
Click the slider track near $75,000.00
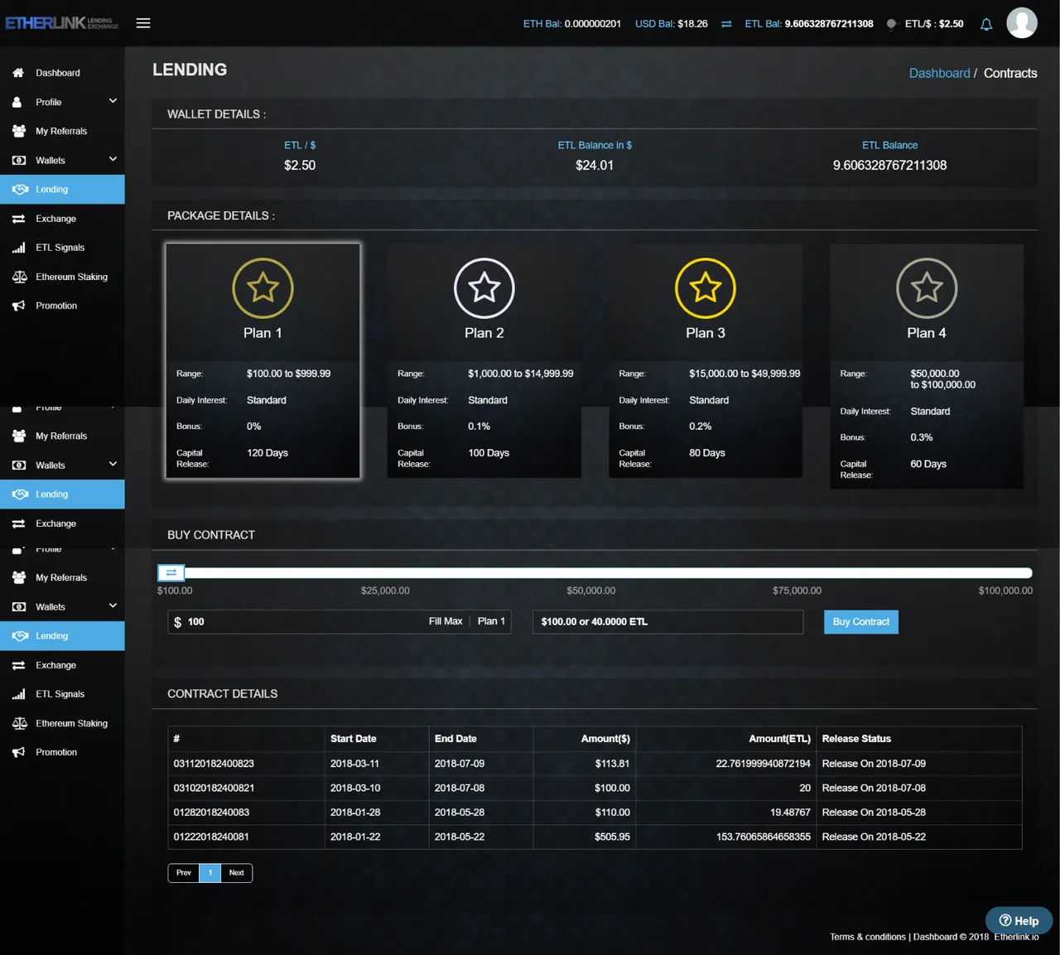[x=797, y=573]
